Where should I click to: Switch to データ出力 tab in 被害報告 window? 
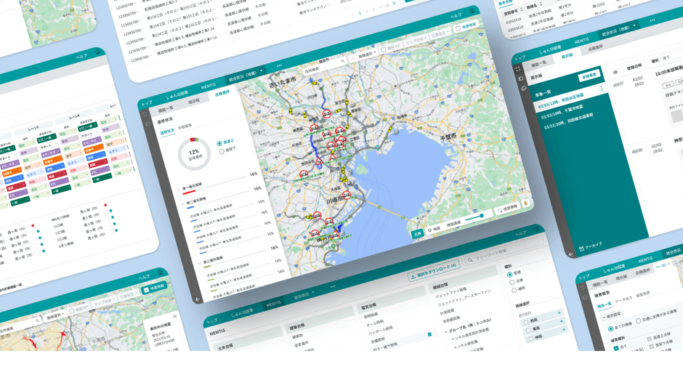coord(623,299)
